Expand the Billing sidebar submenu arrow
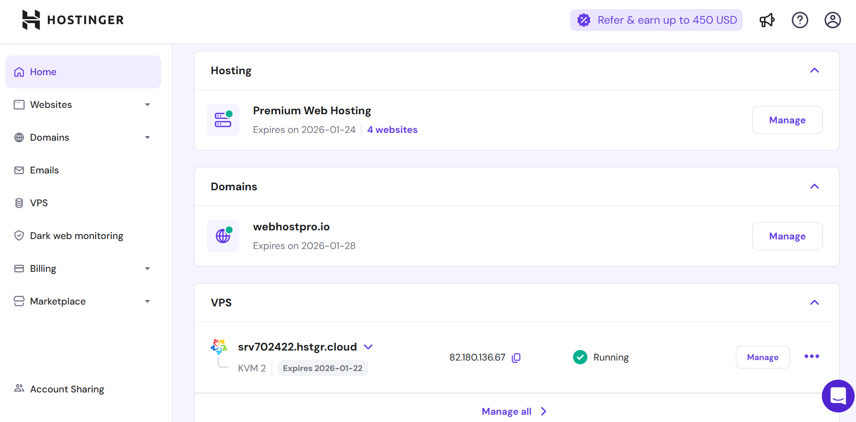 147,269
